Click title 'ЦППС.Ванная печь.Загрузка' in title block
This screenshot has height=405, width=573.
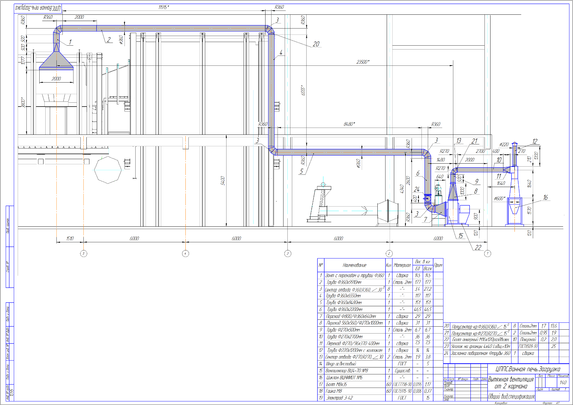click(x=528, y=369)
